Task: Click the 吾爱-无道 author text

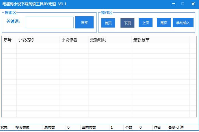Action: pos(176,127)
